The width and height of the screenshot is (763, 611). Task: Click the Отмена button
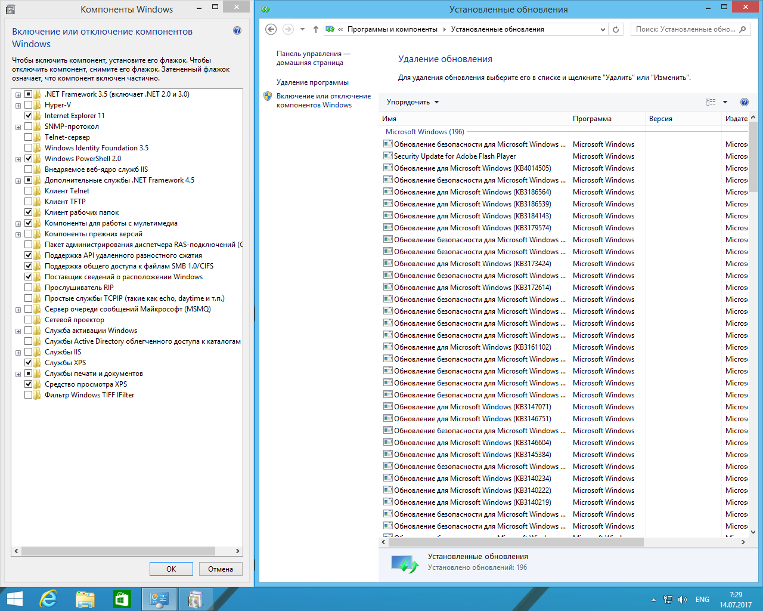click(221, 569)
